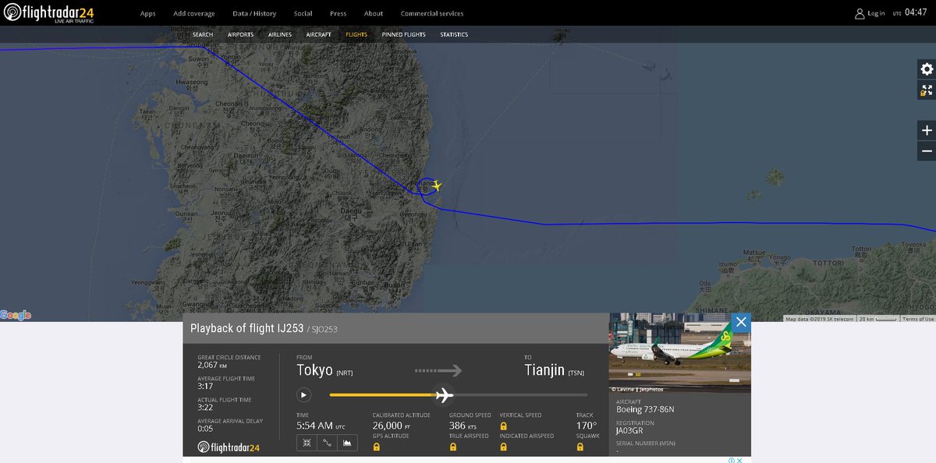Image resolution: width=936 pixels, height=463 pixels.
Task: Toggle fullscreen map view icon
Action: tap(927, 90)
